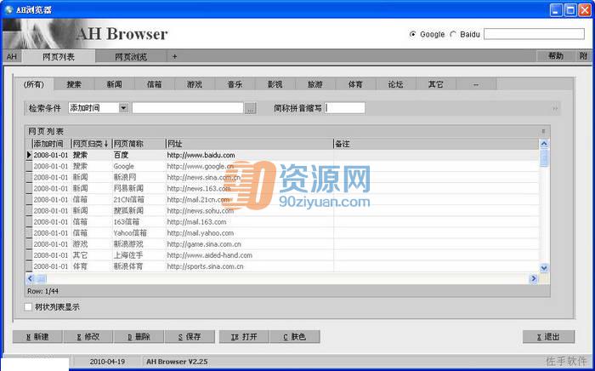Screen dimensions: 595x371
Task: Click the 2010-04-19 date in status bar
Action: pos(107,362)
